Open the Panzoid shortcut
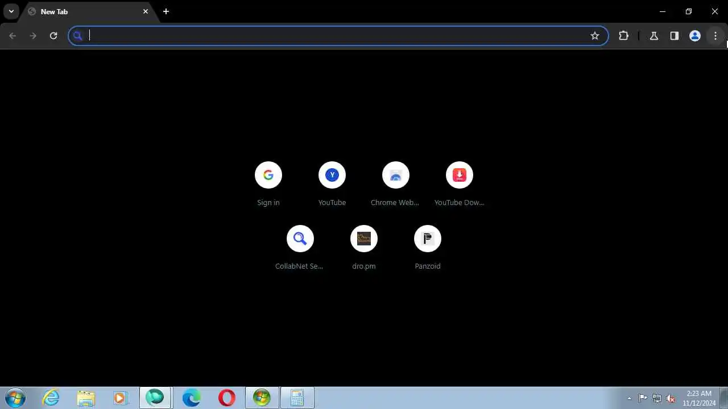 click(428, 248)
